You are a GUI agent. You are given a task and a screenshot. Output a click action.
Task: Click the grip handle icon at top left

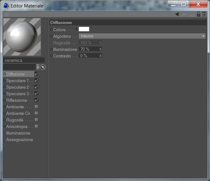(6, 14)
